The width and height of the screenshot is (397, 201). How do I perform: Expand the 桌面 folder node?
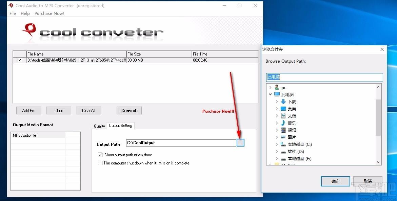pos(277,109)
